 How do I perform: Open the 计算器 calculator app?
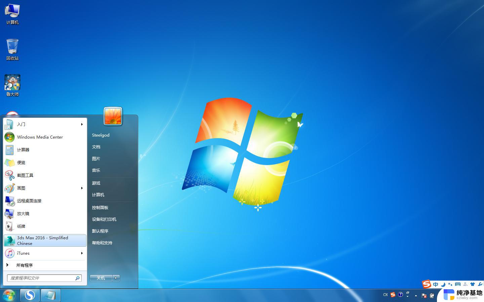click(45, 150)
